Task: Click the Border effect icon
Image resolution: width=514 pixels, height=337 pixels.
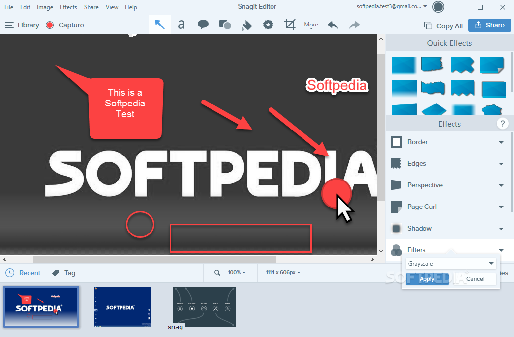Action: point(396,142)
